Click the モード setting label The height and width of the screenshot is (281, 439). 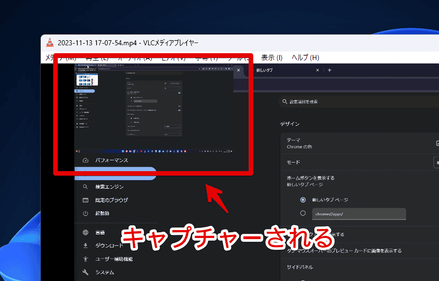pos(293,162)
